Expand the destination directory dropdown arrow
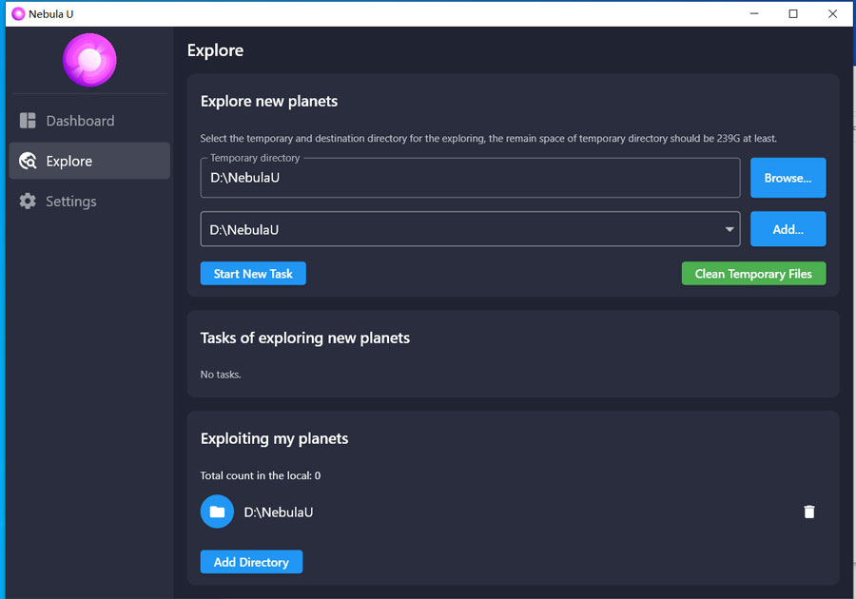Viewport: 856px width, 599px height. (730, 229)
